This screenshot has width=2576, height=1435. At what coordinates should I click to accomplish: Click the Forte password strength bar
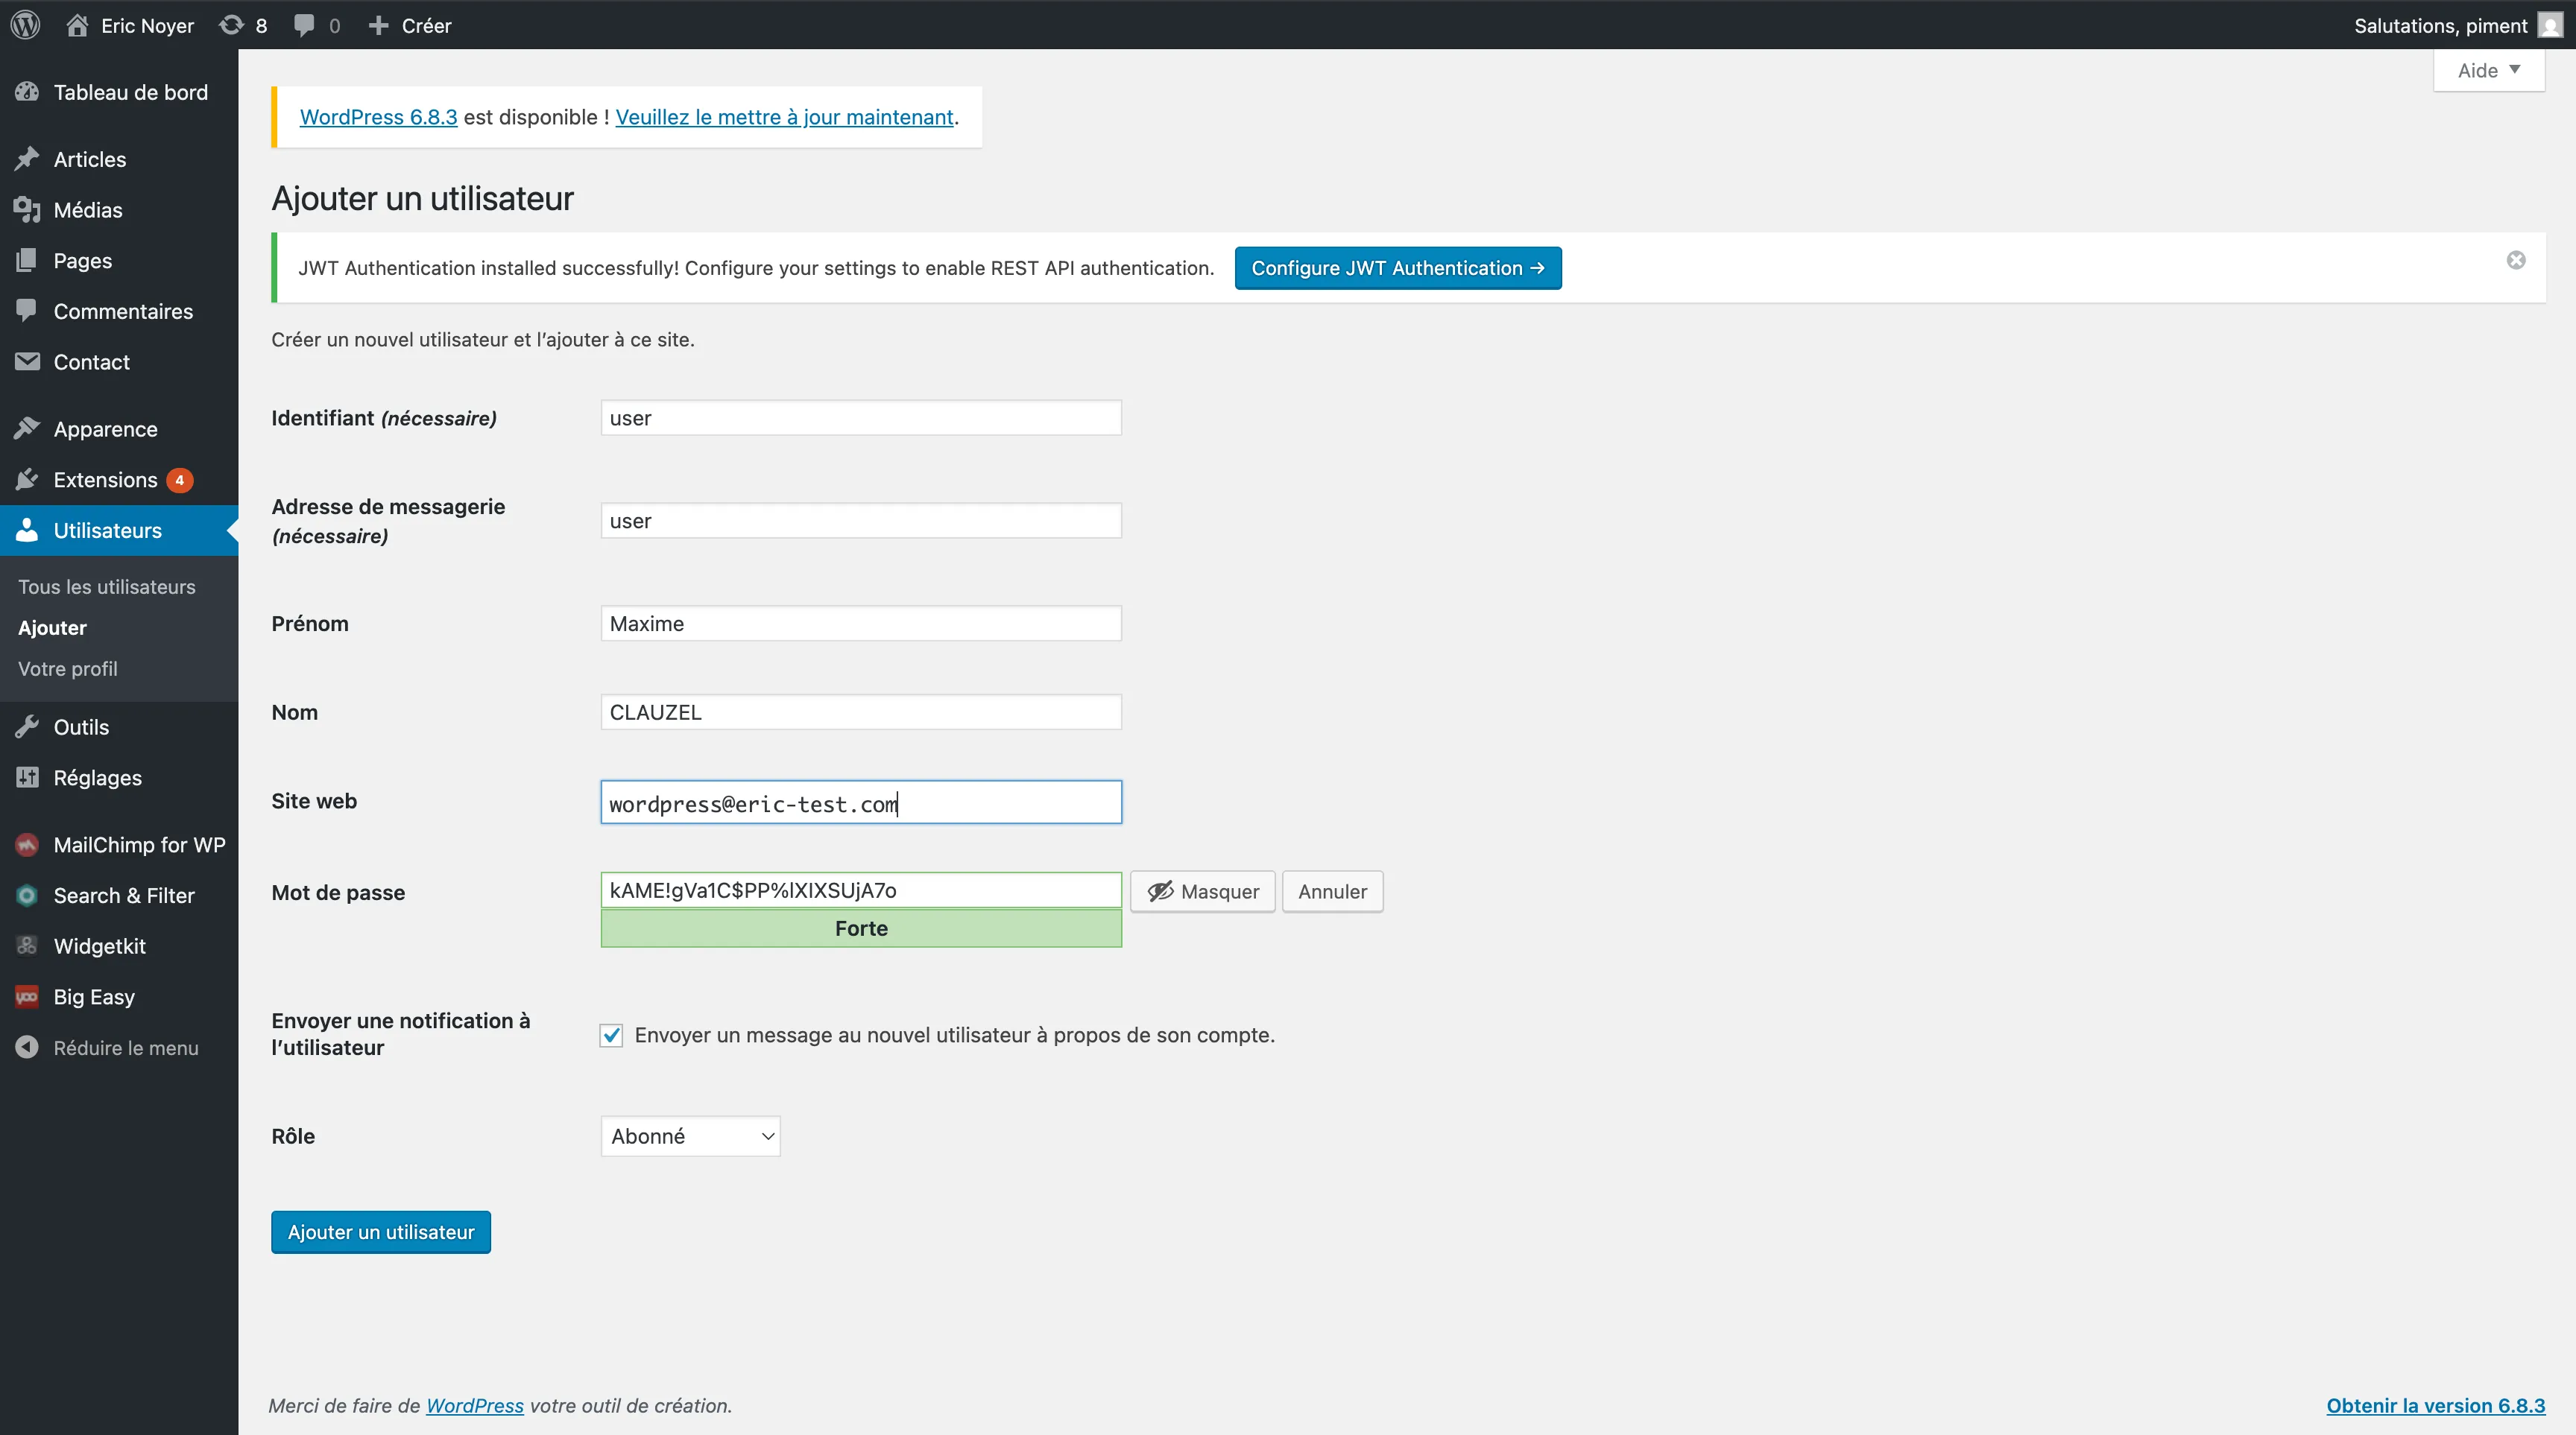click(861, 928)
